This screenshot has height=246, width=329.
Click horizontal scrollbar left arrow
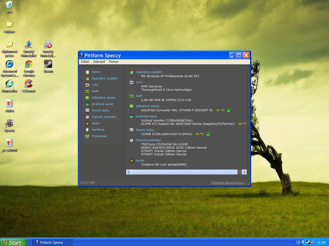tap(129, 172)
